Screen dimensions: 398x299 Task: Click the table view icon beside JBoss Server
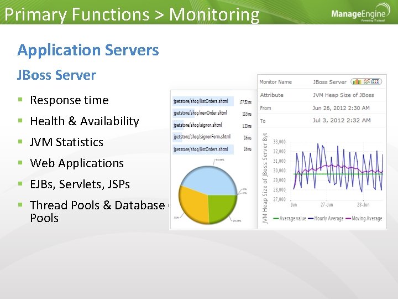(x=375, y=81)
